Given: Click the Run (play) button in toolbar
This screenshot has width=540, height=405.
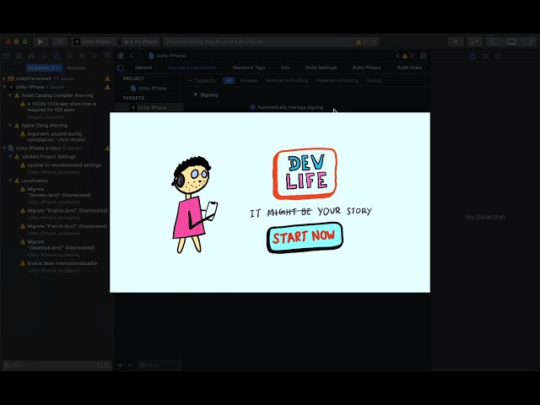Looking at the screenshot, I should pos(40,41).
